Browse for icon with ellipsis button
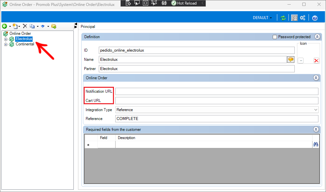The height and width of the screenshot is (192, 326). click(301, 60)
